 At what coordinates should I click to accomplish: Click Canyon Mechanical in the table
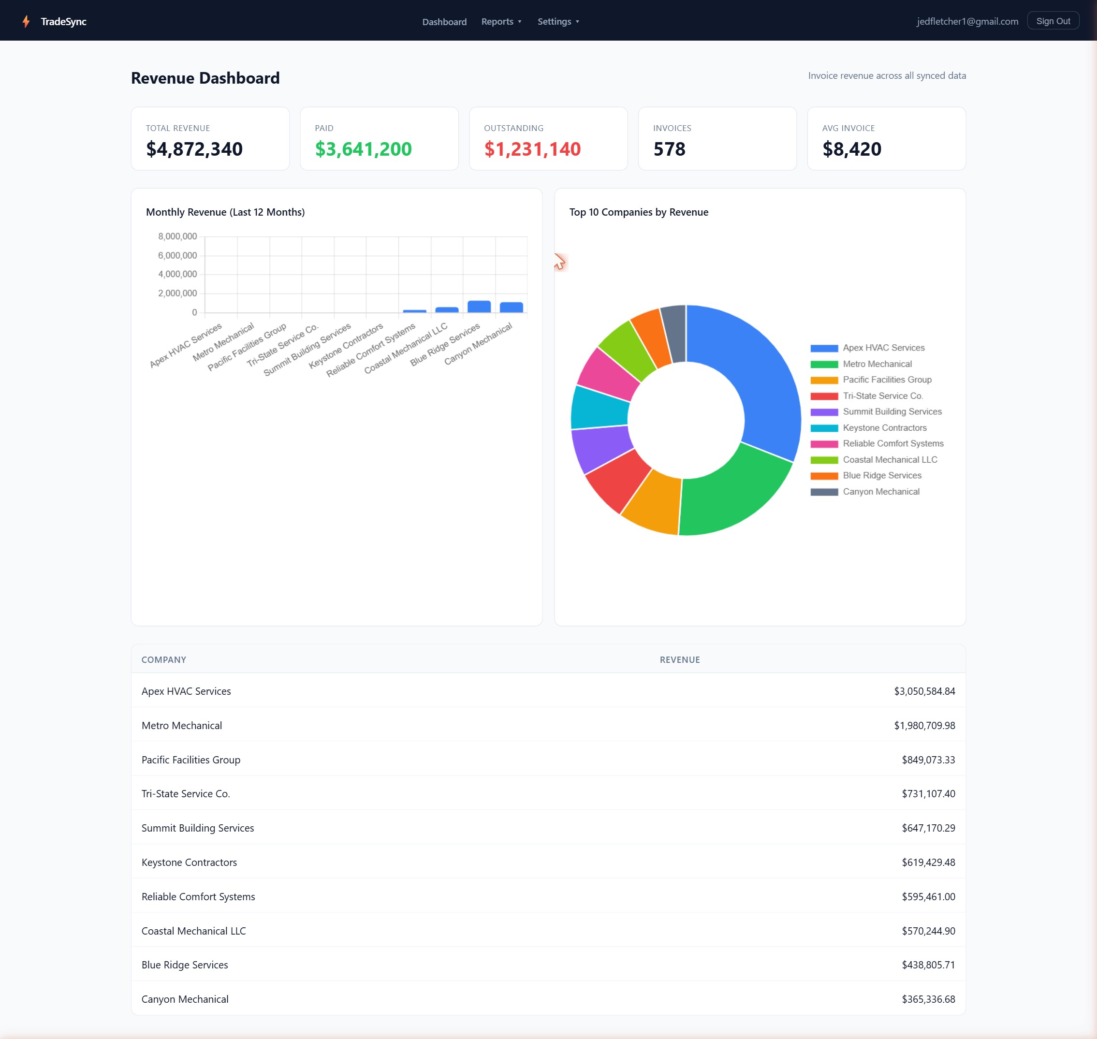[185, 999]
